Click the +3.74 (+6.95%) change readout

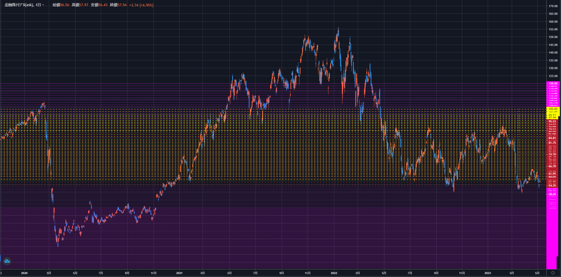click(x=141, y=5)
